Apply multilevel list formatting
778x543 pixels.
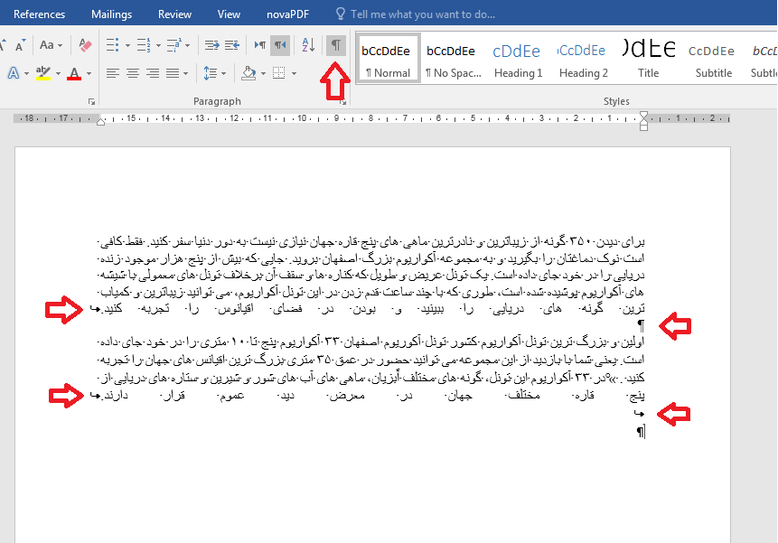coord(173,45)
